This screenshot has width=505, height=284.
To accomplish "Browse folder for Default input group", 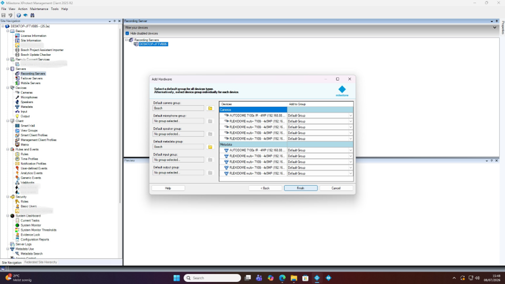I will [210, 159].
